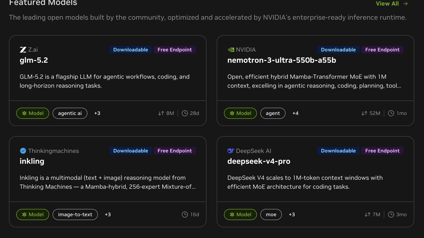Open the glm-5.2 model title
This screenshot has width=424, height=238.
coord(34,60)
